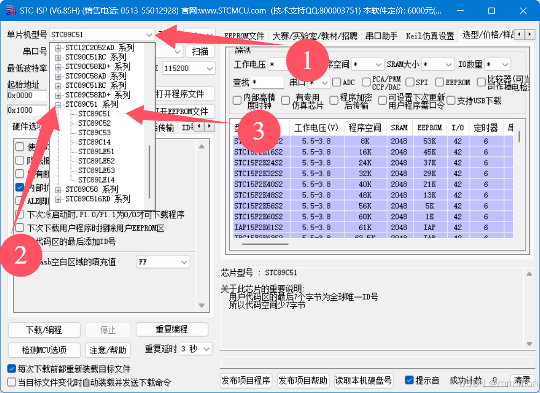Click the 0x1000 address field
The image size is (540, 393).
coord(27,111)
